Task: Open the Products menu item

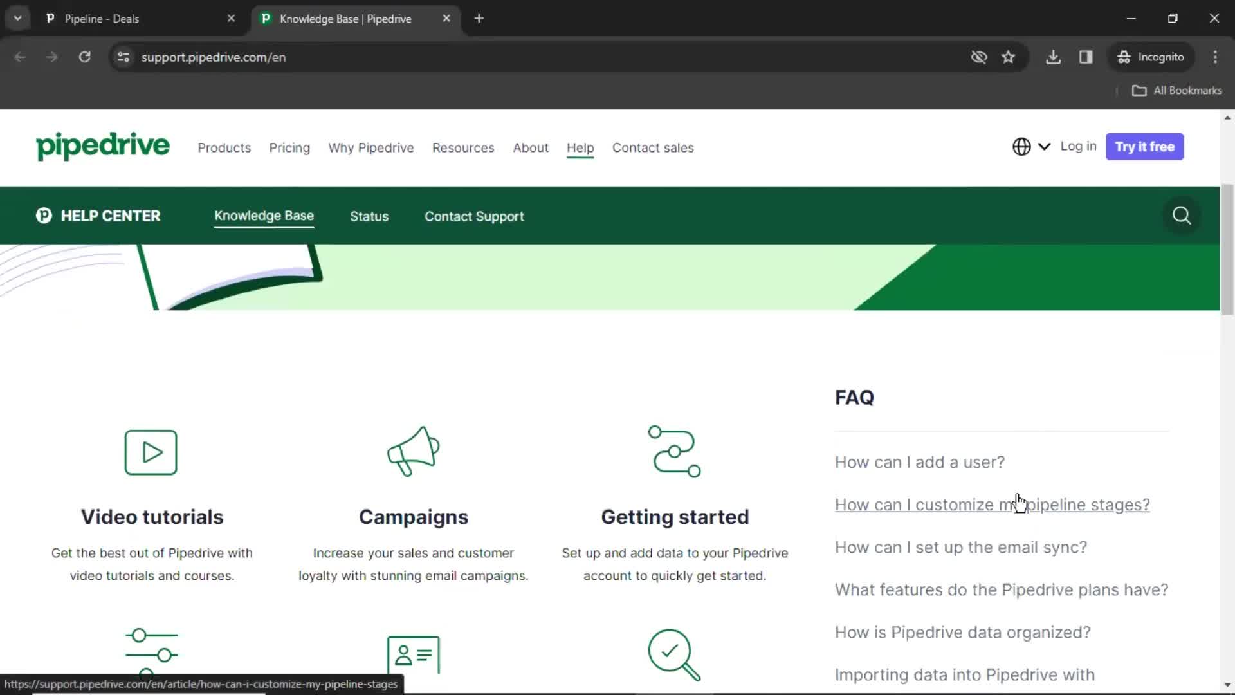Action: [224, 147]
